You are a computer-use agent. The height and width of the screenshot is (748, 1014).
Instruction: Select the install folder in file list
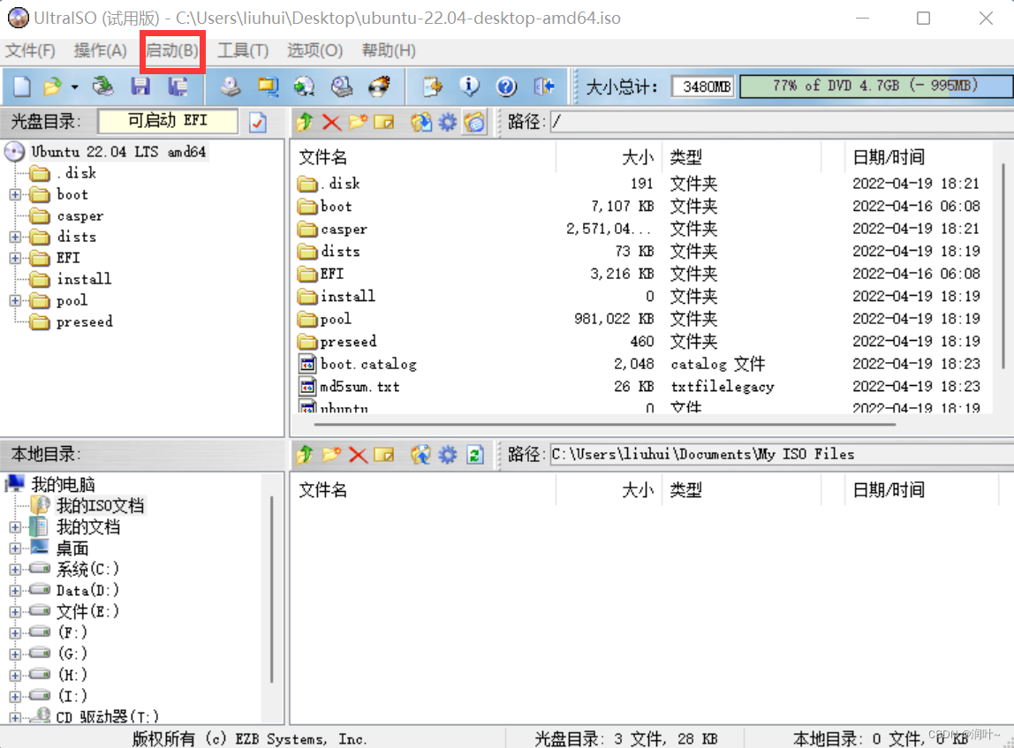[x=348, y=296]
